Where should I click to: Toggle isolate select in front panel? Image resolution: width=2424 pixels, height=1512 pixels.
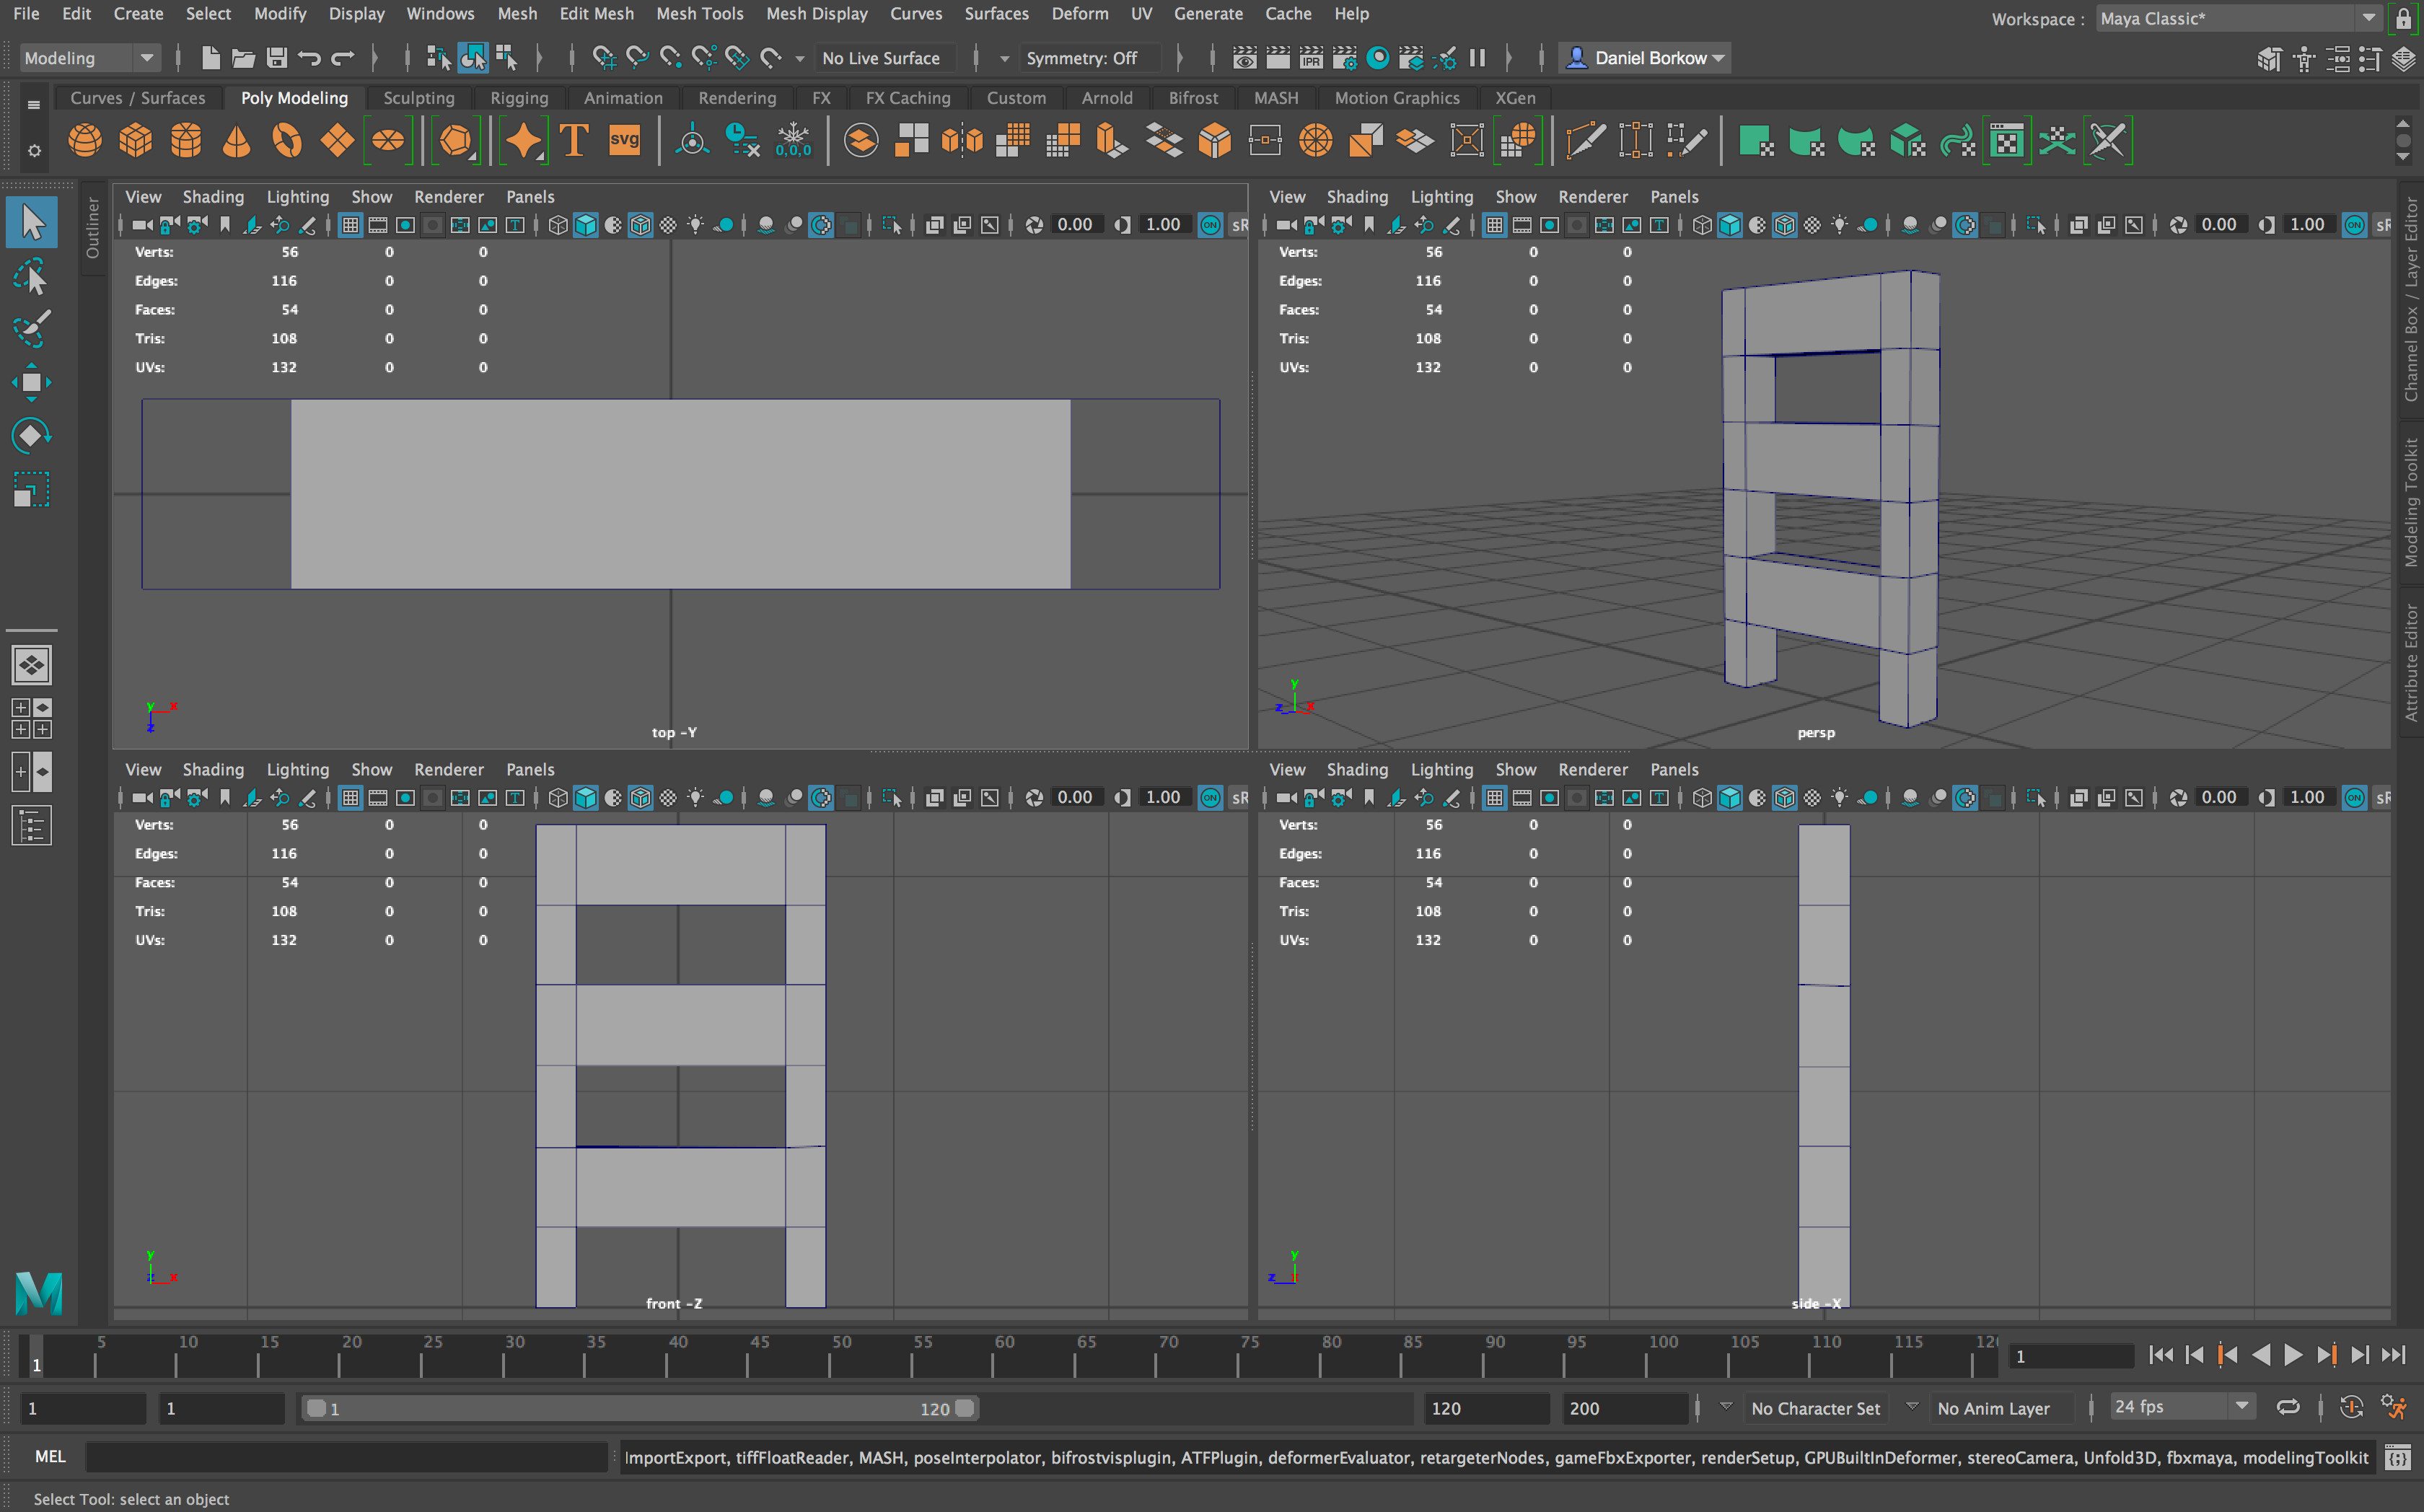click(891, 798)
